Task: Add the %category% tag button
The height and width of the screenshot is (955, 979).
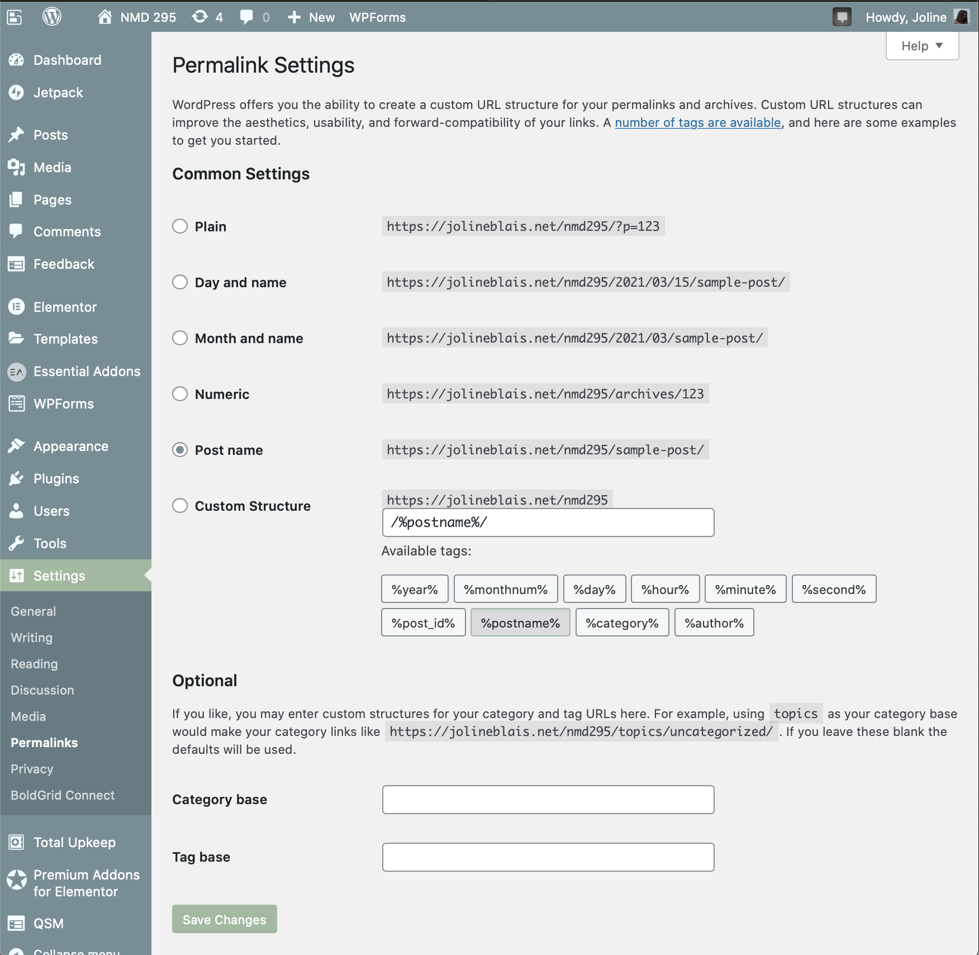Action: click(x=622, y=623)
